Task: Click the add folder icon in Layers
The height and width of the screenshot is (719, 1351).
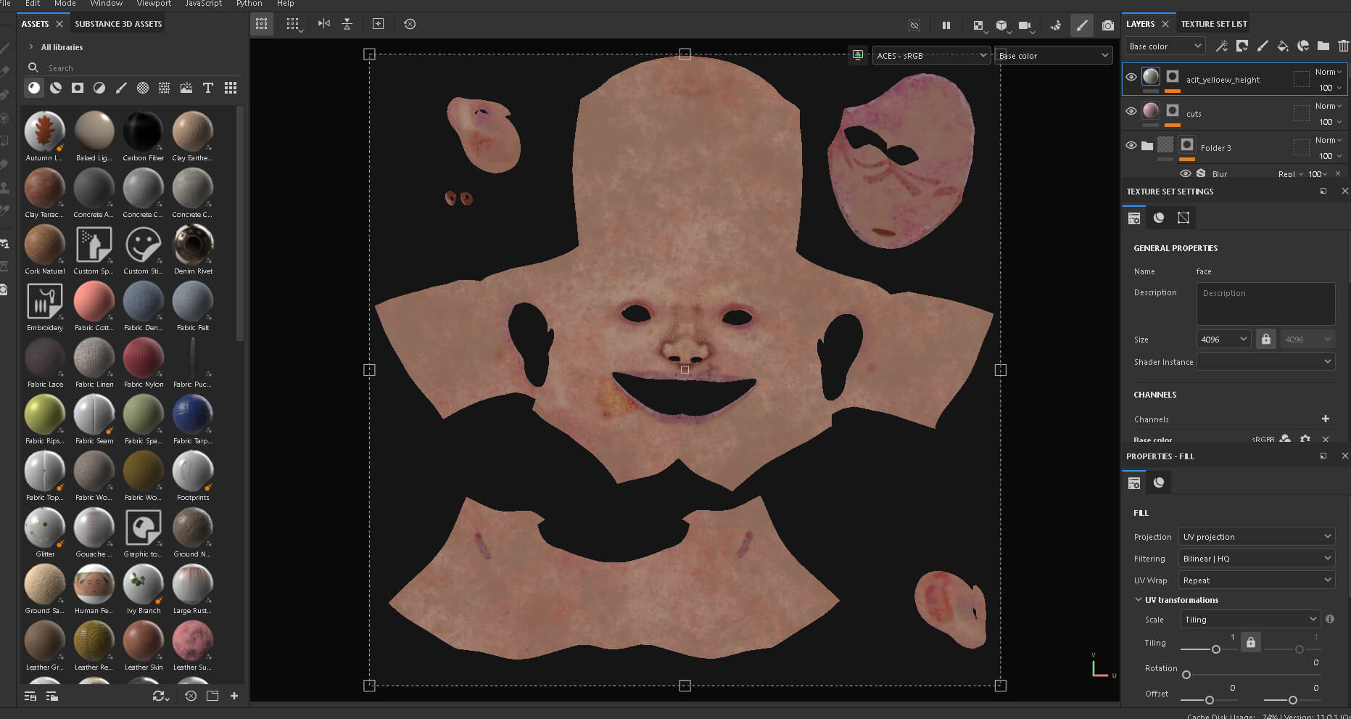Action: point(1323,46)
